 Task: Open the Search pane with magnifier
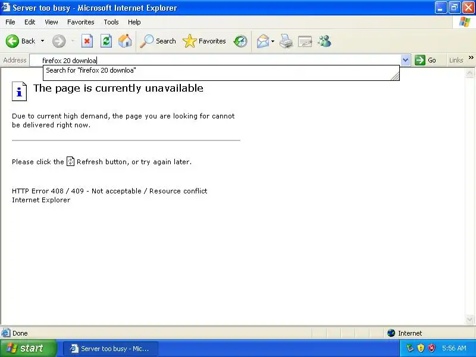(x=158, y=41)
